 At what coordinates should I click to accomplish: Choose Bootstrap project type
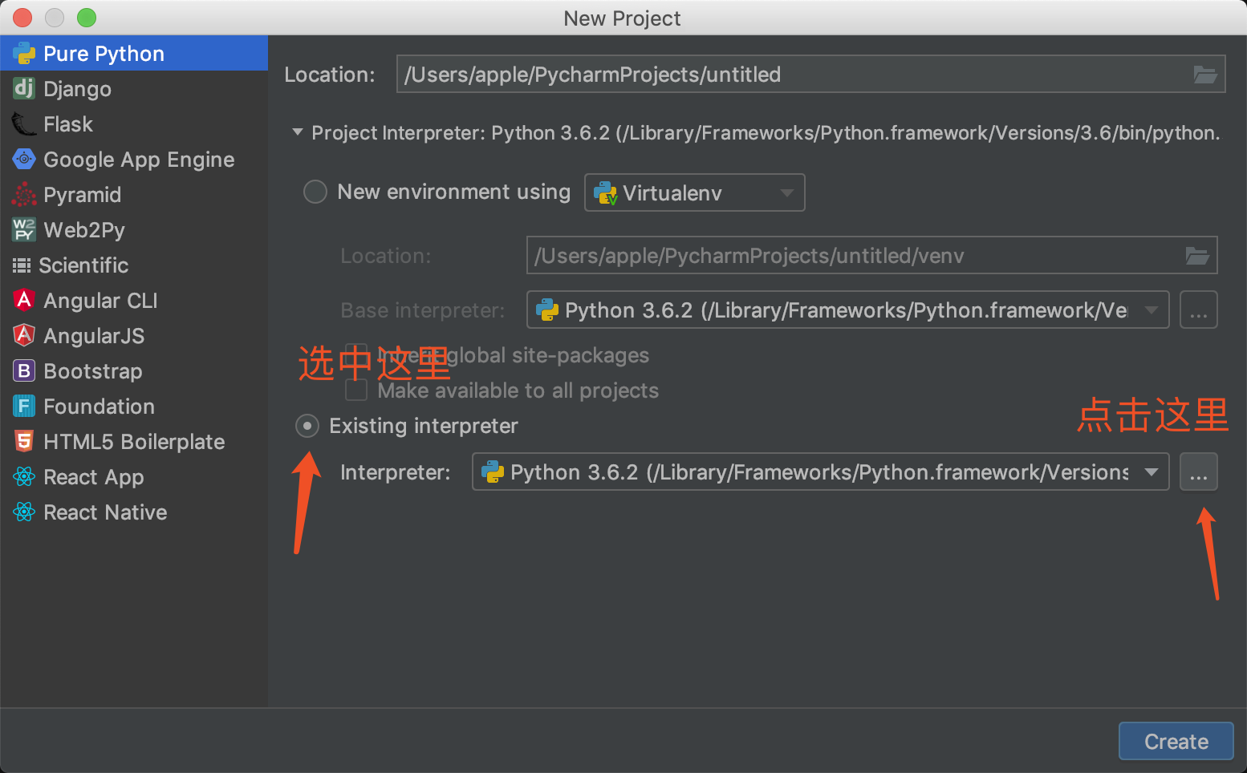coord(134,371)
